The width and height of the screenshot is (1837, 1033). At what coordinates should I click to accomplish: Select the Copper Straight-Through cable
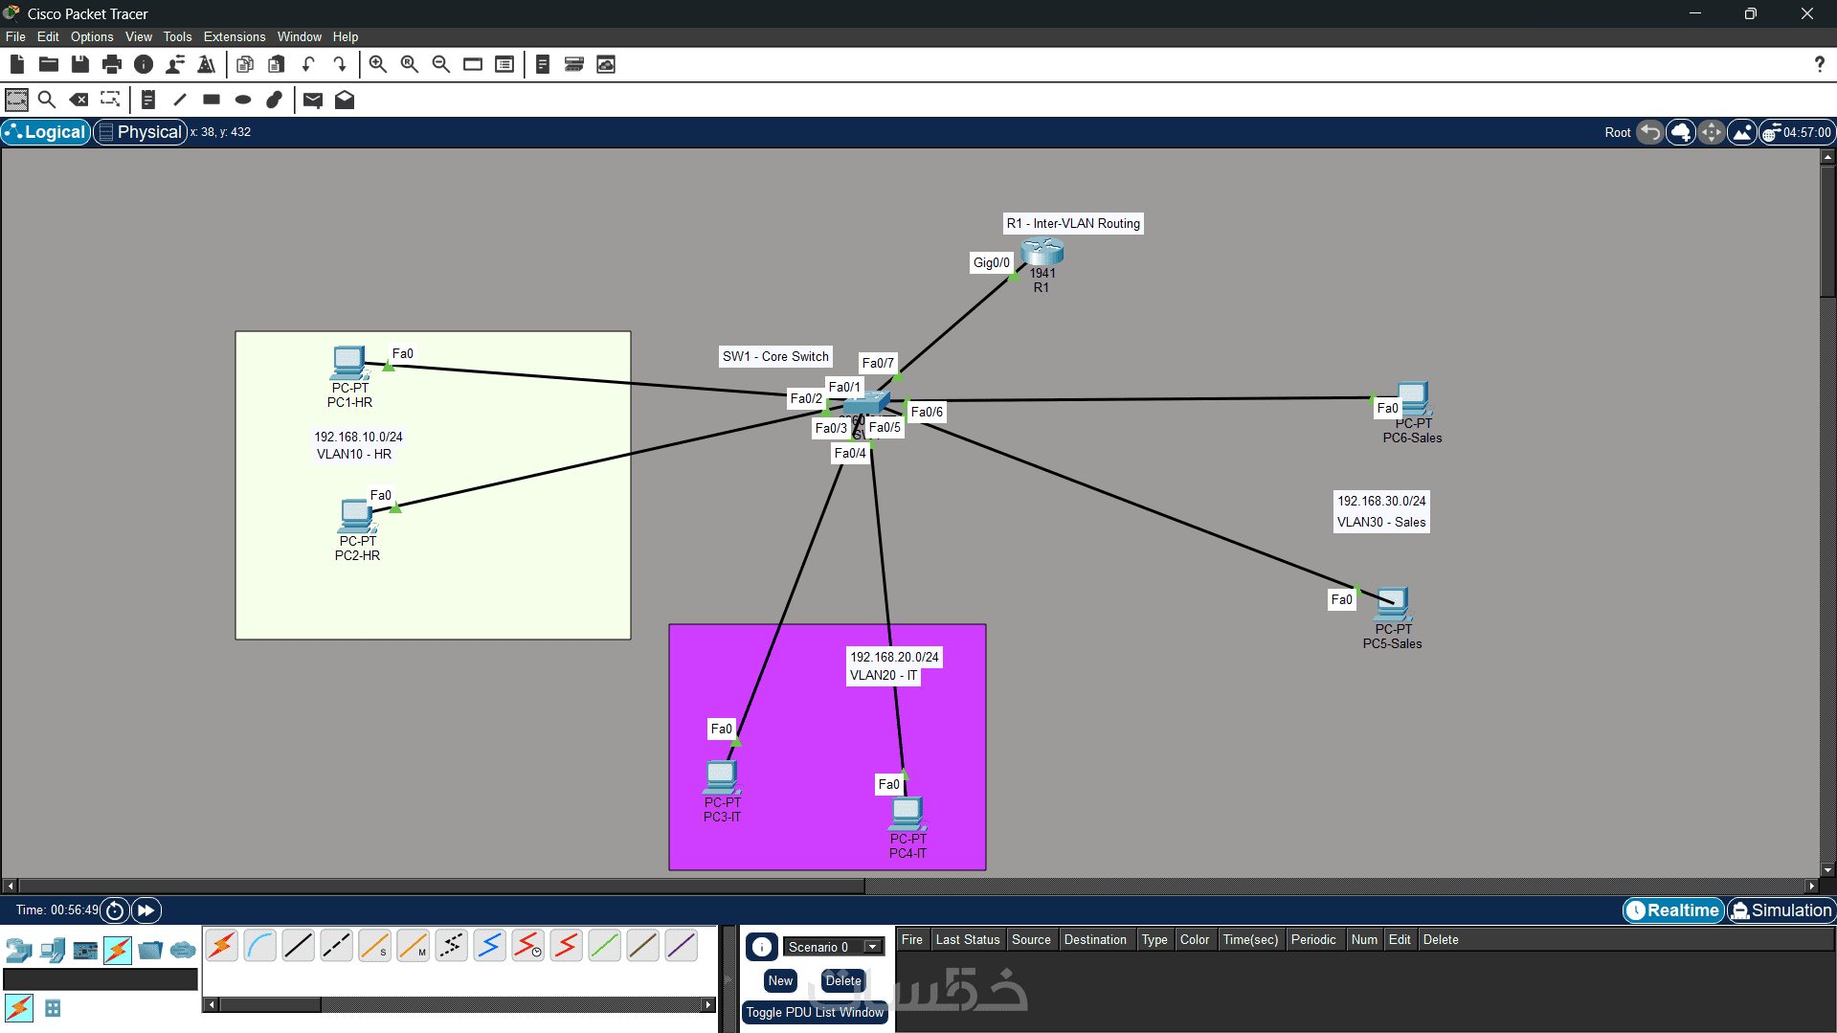click(x=298, y=946)
